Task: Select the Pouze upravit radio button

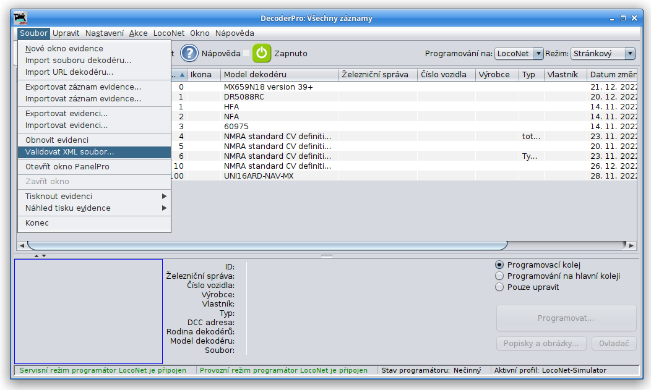Action: [500, 287]
